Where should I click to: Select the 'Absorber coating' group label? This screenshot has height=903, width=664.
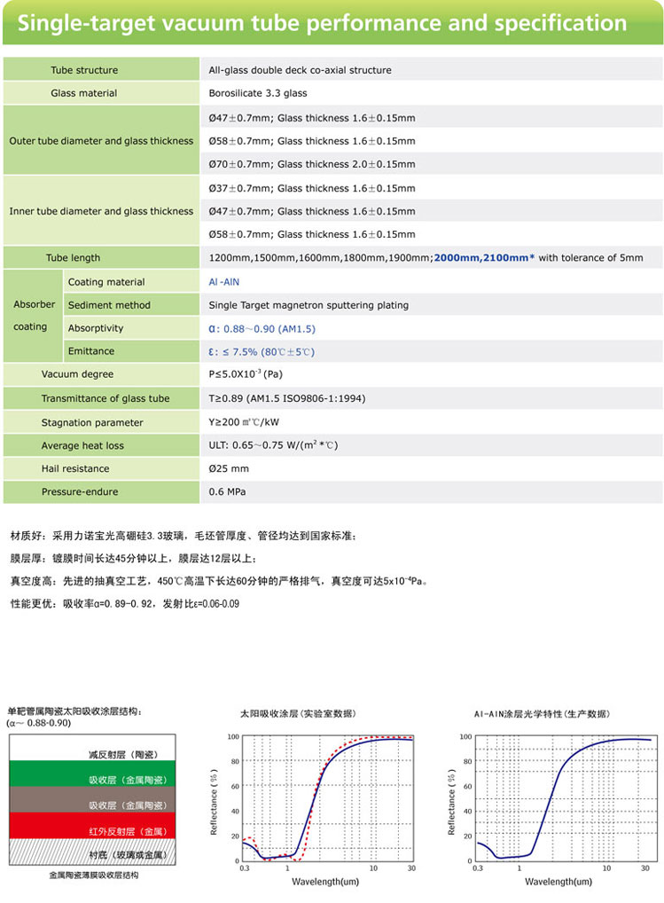(34, 315)
